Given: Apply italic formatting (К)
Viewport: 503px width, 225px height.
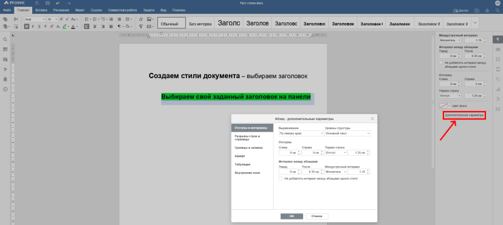Looking at the screenshot, I should pyautogui.click(x=33, y=26).
